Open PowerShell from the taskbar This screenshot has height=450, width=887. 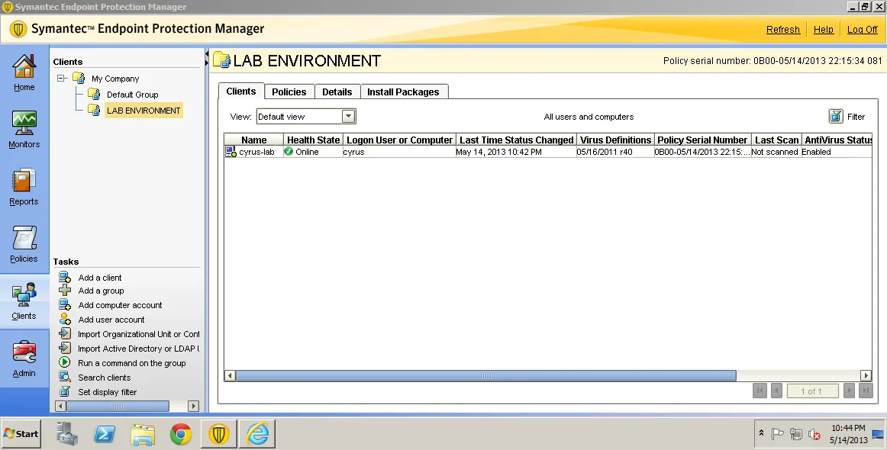(105, 434)
